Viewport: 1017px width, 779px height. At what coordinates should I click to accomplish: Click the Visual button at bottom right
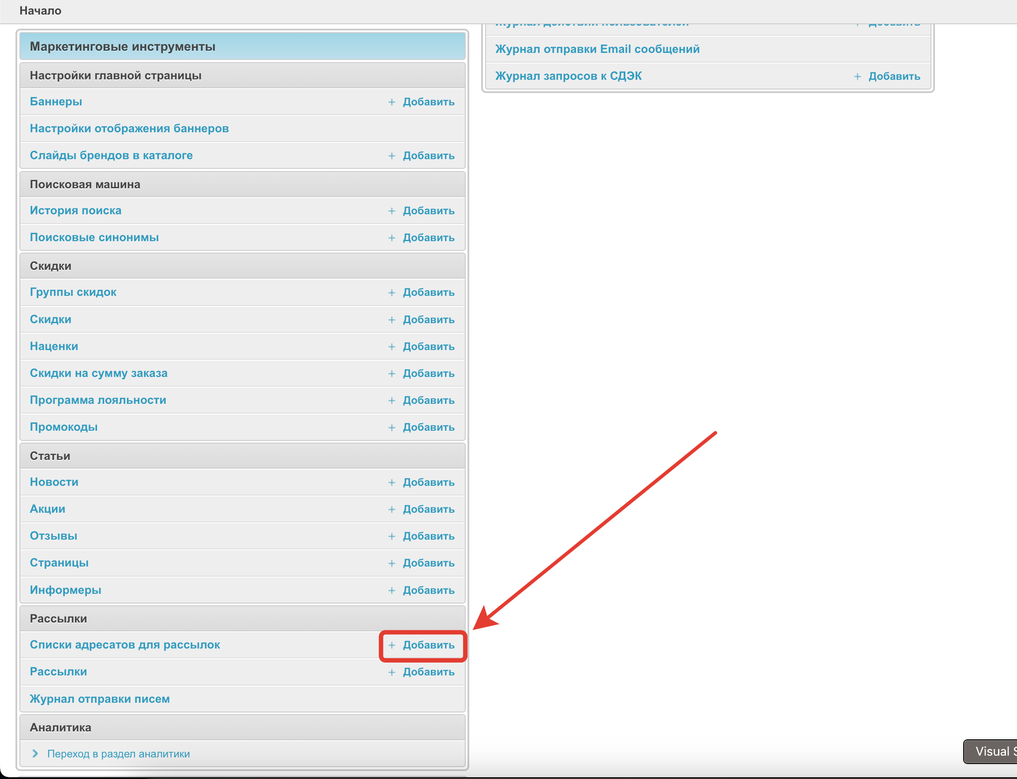pyautogui.click(x=991, y=752)
